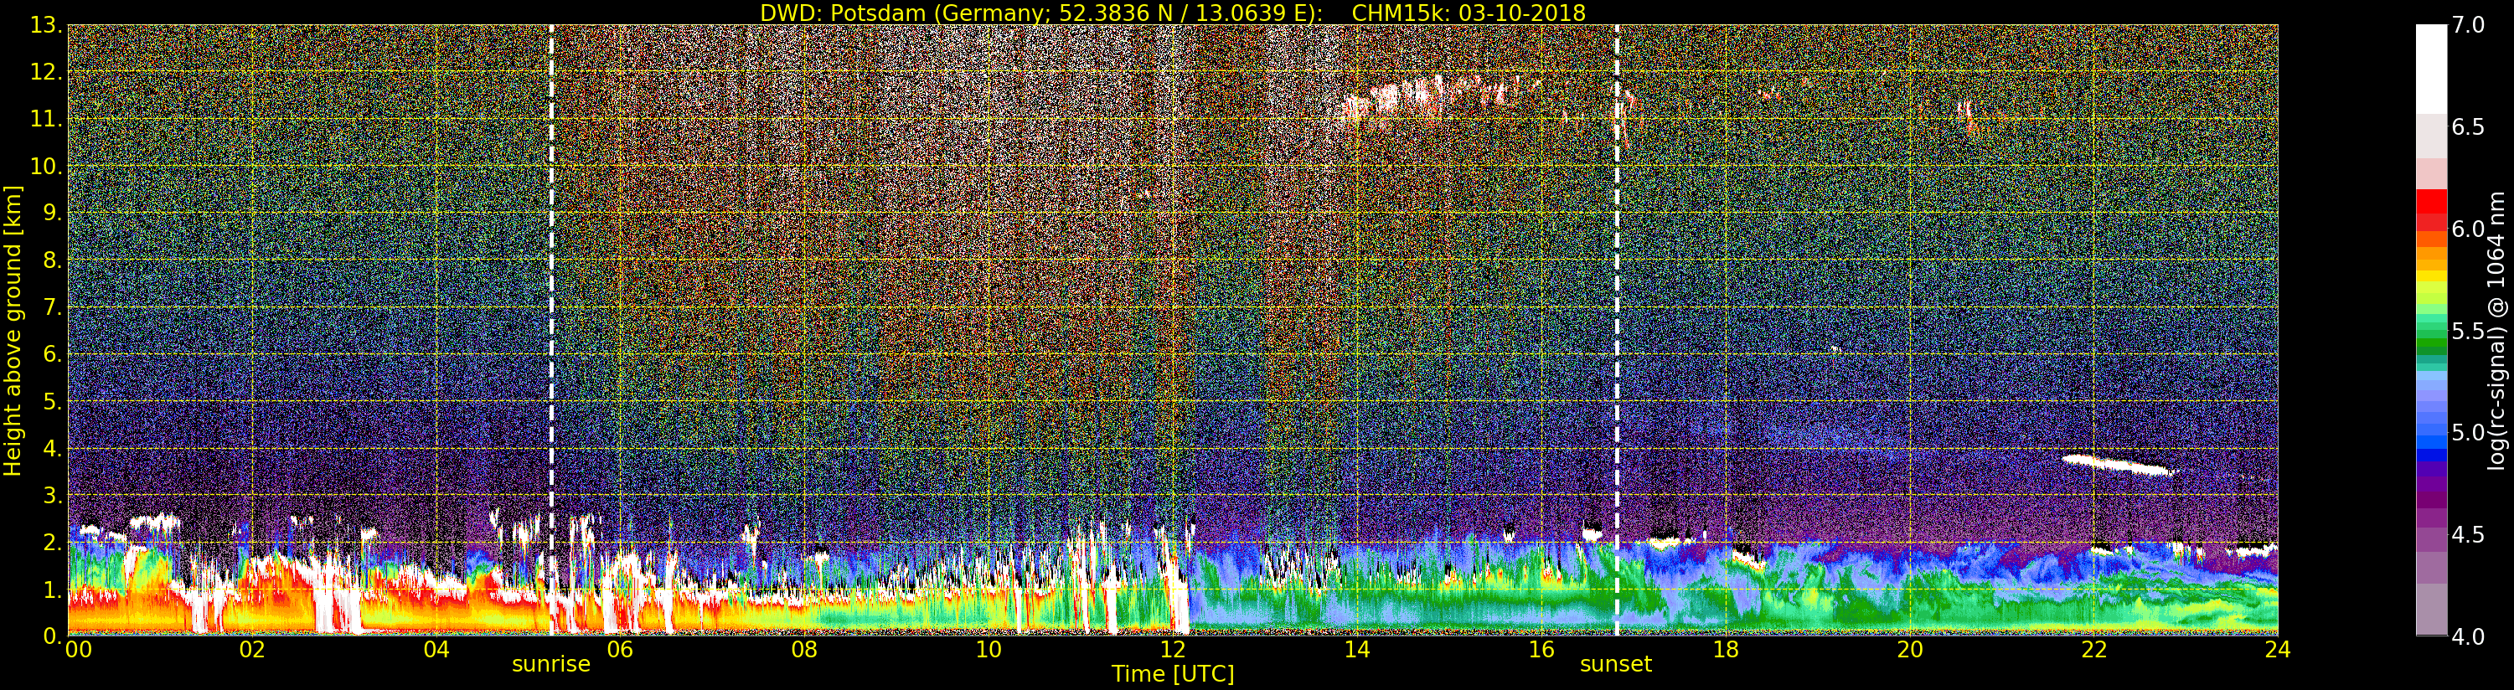Click the '24' time tick label

click(2278, 649)
